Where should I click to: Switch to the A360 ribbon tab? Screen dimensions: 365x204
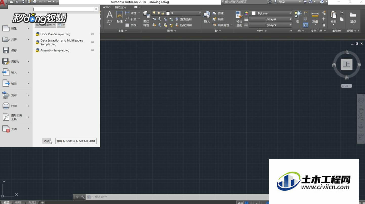[x=107, y=7]
